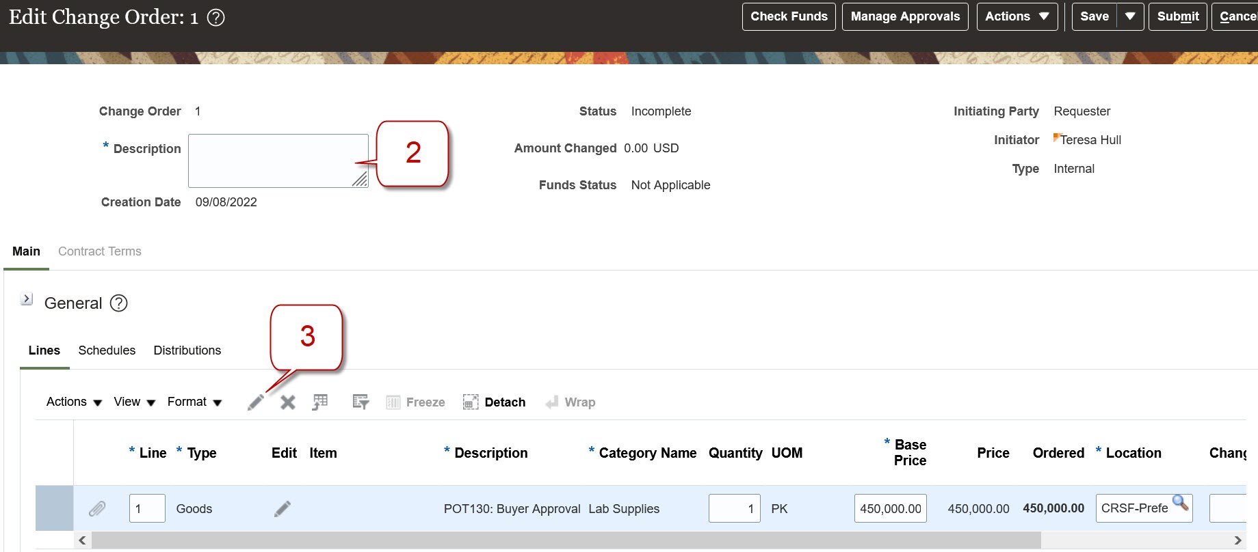Submit the change order

coord(1178,16)
